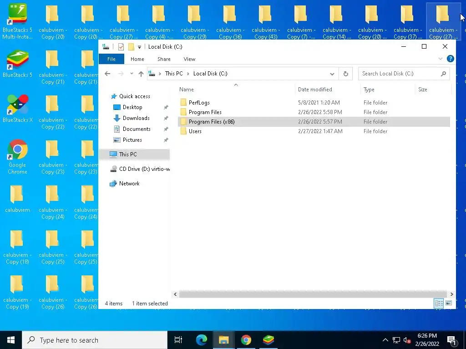Open the File tab
Viewport: 466px width, 349px height.
click(x=111, y=59)
